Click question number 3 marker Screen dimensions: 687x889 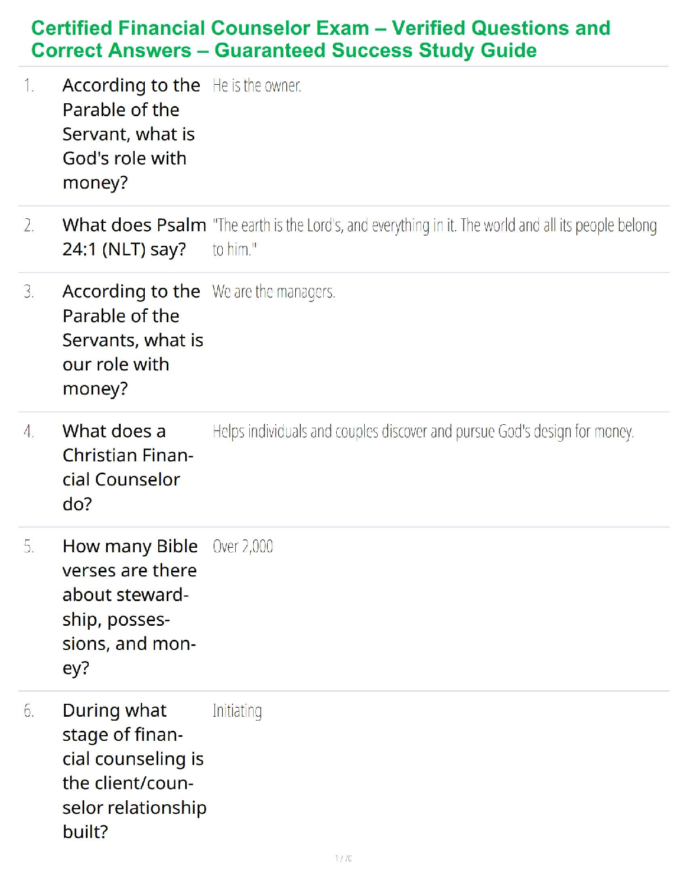[29, 292]
